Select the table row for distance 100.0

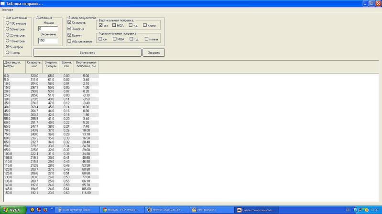51,154
